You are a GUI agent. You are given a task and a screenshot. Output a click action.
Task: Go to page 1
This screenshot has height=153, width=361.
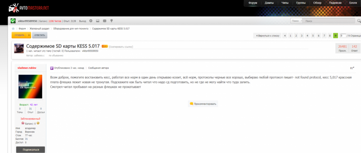click(x=291, y=35)
